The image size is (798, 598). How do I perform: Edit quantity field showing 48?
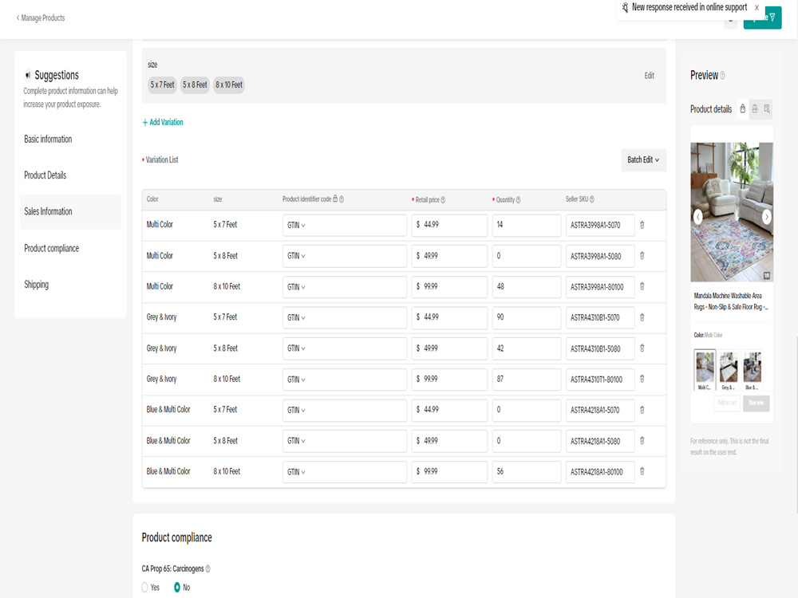[526, 287]
